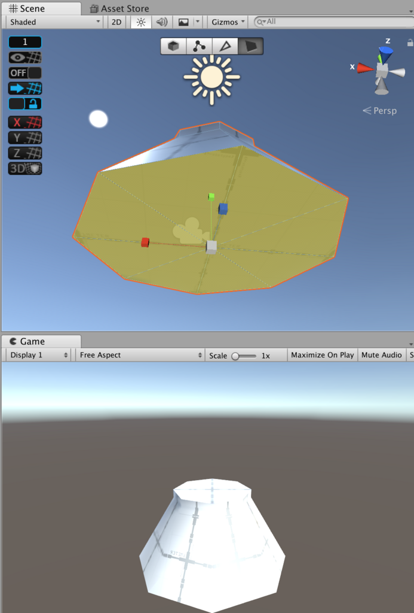Select ProBuilder edge selection mode
This screenshot has width=414, height=613.
click(225, 46)
